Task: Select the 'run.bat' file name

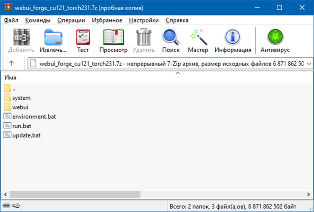Action: click(22, 126)
